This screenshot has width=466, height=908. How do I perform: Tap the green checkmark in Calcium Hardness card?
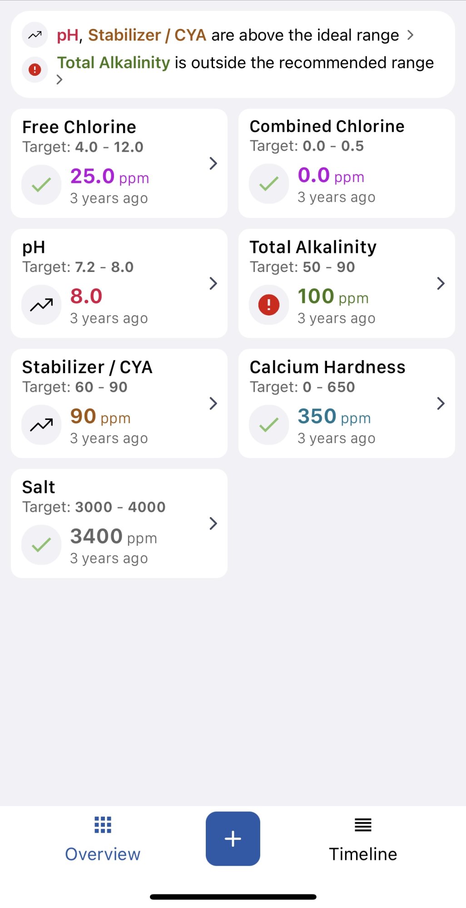(x=269, y=425)
